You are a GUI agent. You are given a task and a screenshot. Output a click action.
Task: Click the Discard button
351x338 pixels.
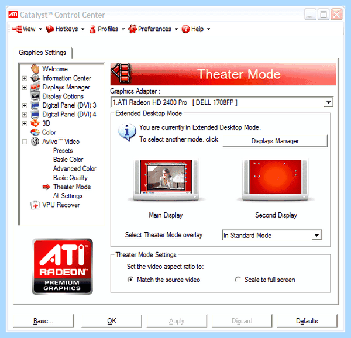[242, 321]
